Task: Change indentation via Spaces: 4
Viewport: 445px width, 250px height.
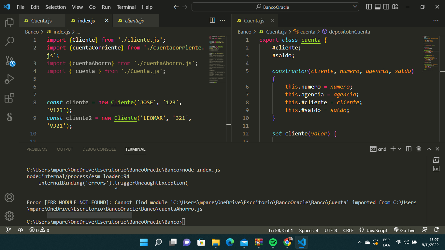Action: tap(309, 230)
